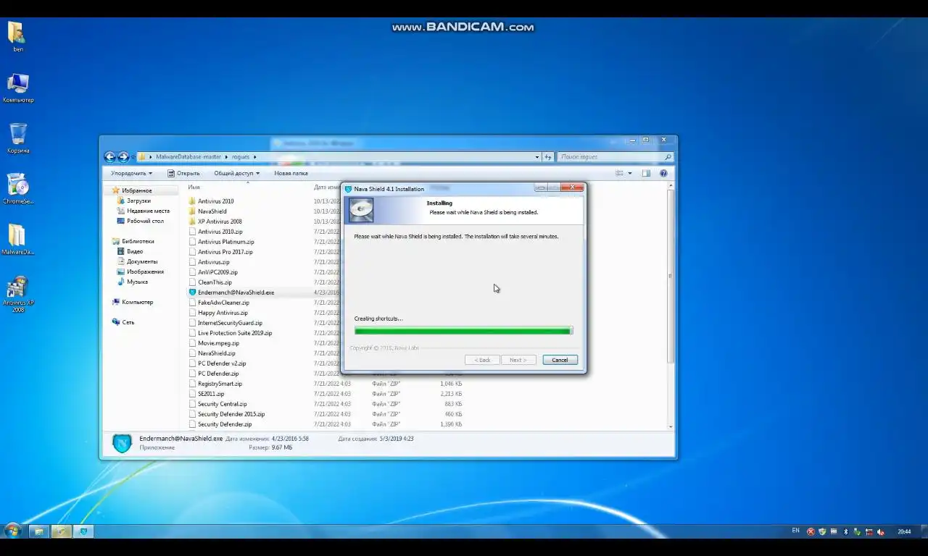Viewport: 928px width, 556px height.
Task: Click the Start button orb
Action: [12, 531]
